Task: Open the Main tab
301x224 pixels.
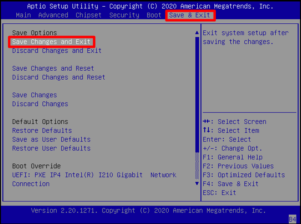Action: pyautogui.click(x=23, y=15)
